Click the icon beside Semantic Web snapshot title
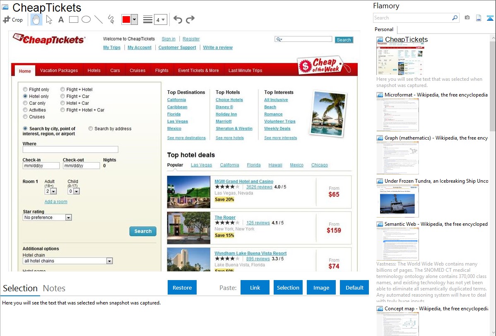Image resolution: width=496 pixels, height=336 pixels. click(380, 224)
